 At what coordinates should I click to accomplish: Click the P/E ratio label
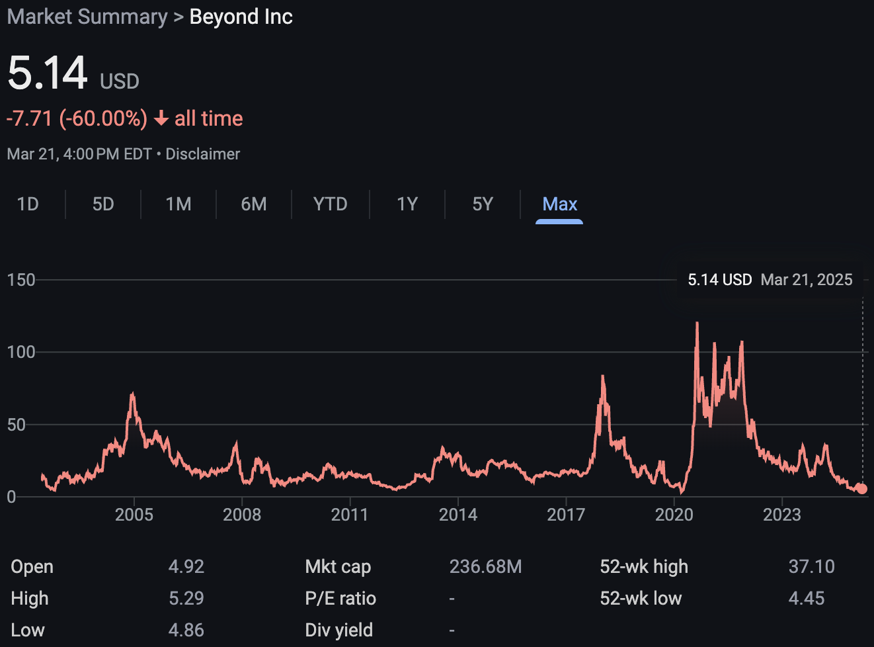(x=340, y=598)
